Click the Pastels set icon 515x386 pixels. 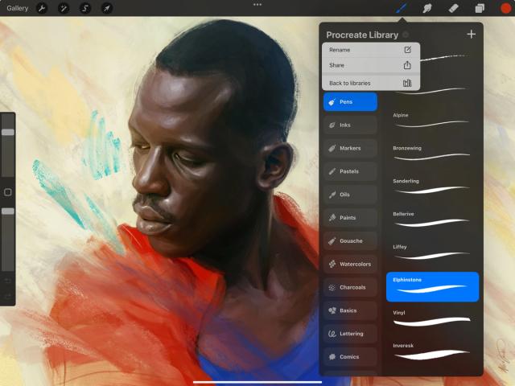(332, 171)
